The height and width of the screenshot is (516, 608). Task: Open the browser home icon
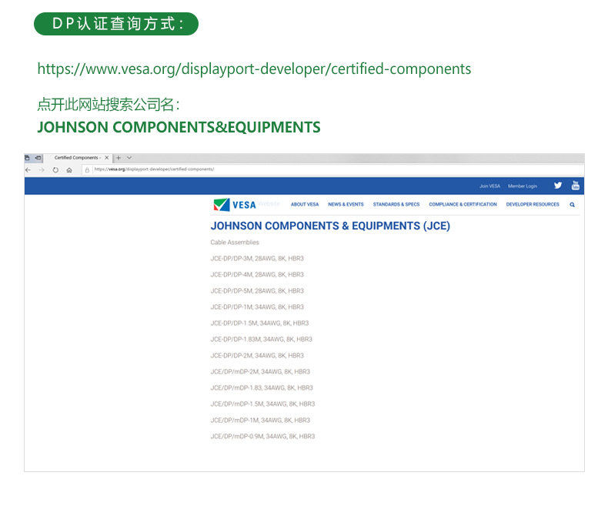pyautogui.click(x=69, y=170)
